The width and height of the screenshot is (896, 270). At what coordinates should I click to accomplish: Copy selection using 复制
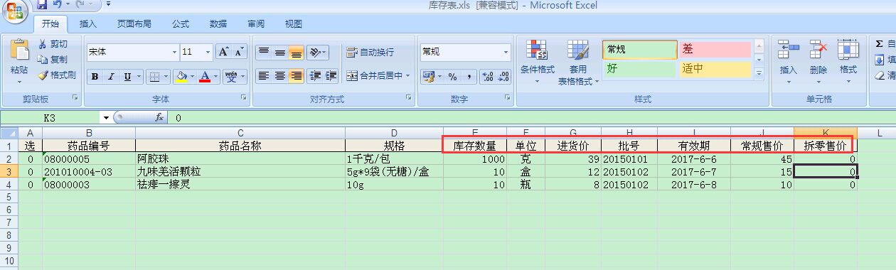[x=53, y=60]
